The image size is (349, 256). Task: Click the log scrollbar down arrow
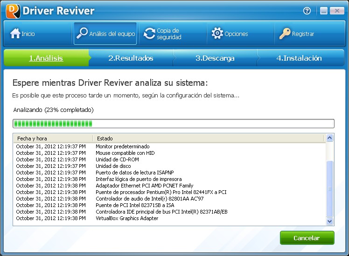[x=329, y=221]
